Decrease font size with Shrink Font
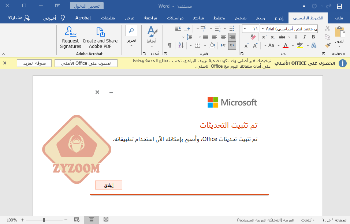 (x=246, y=45)
